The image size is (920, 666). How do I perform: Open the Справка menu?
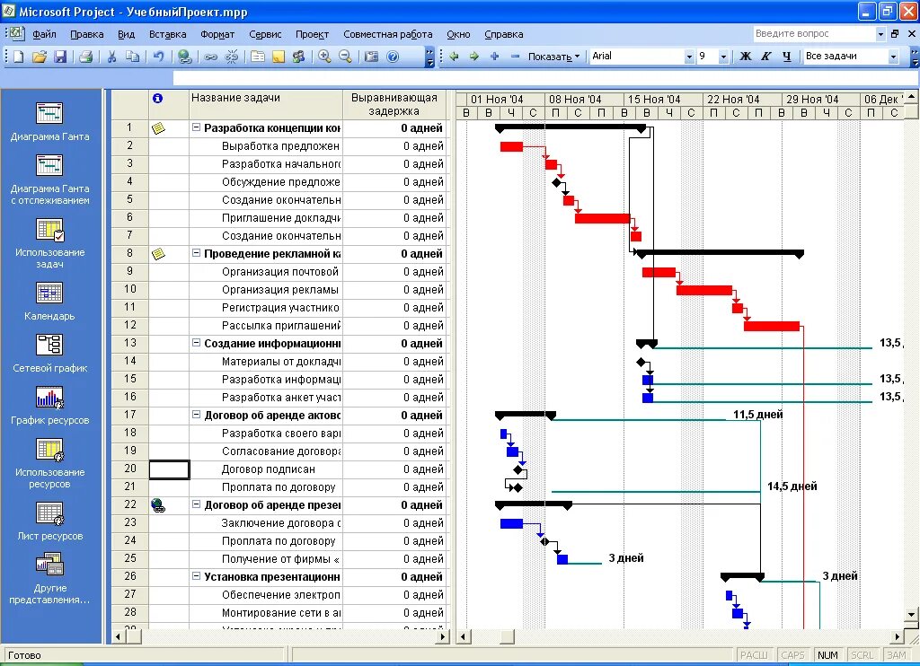503,34
